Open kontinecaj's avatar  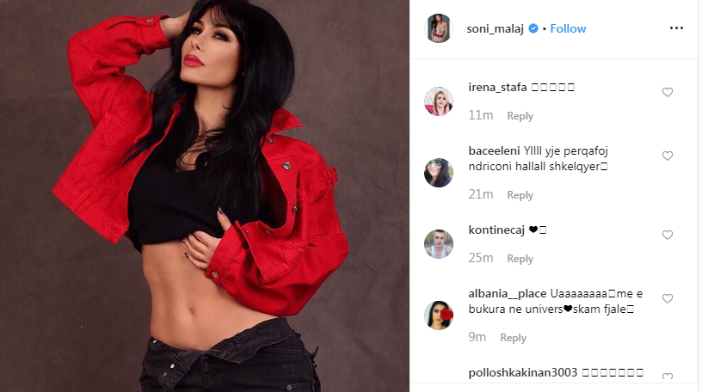click(438, 244)
